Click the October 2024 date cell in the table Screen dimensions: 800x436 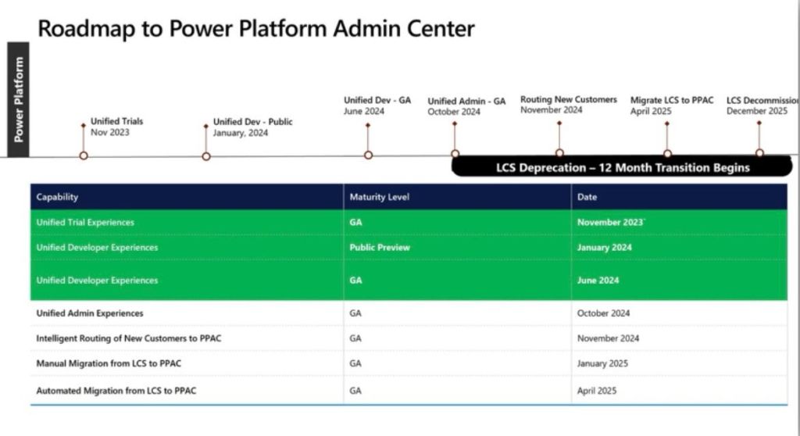[680, 313]
